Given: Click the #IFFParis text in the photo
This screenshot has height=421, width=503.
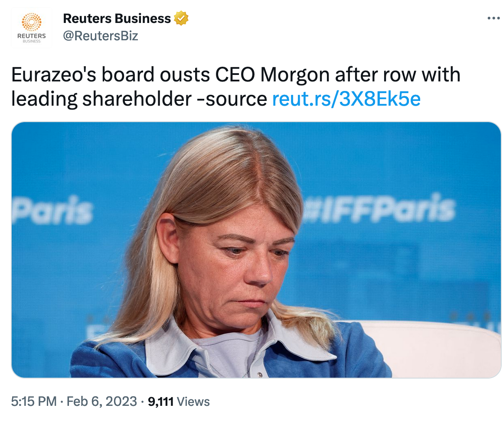Looking at the screenshot, I should pyautogui.click(x=377, y=209).
